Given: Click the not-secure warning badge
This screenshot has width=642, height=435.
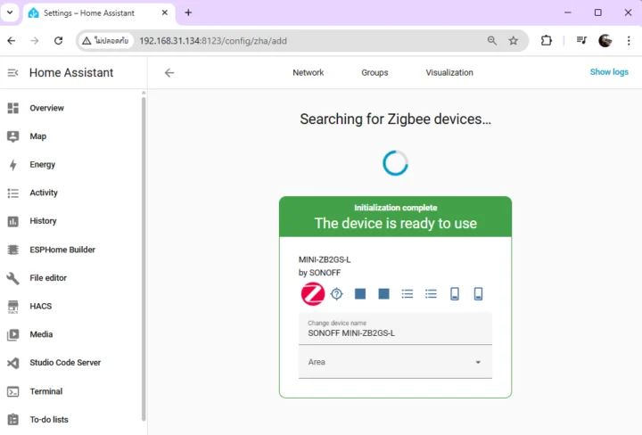Looking at the screenshot, I should click(x=105, y=40).
